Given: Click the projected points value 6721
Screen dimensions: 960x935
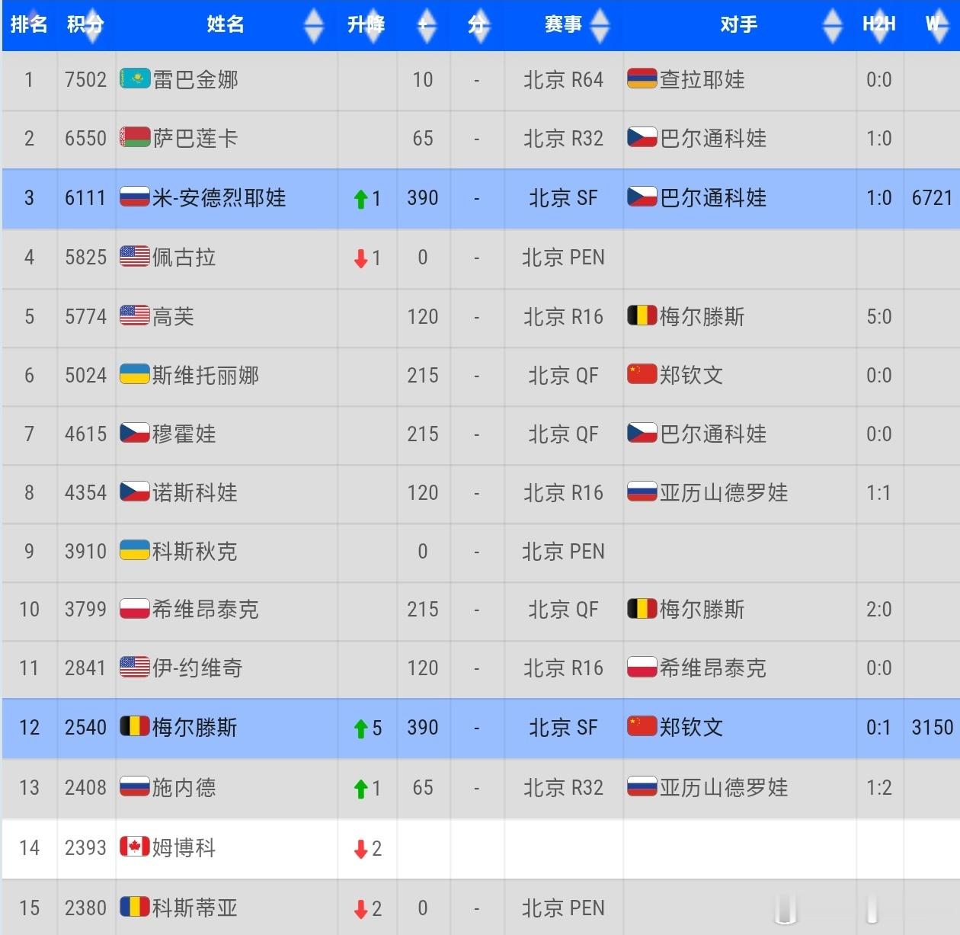Looking at the screenshot, I should click(x=933, y=198).
